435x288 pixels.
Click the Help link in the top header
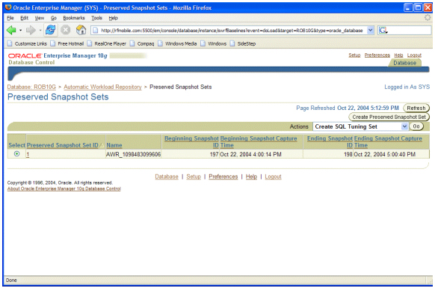click(x=398, y=55)
